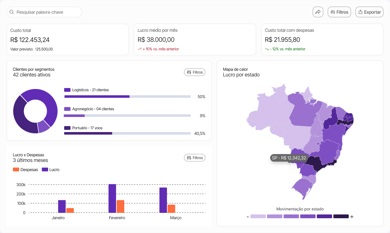Click the Agronegócio 9% progress bar

pos(127,116)
